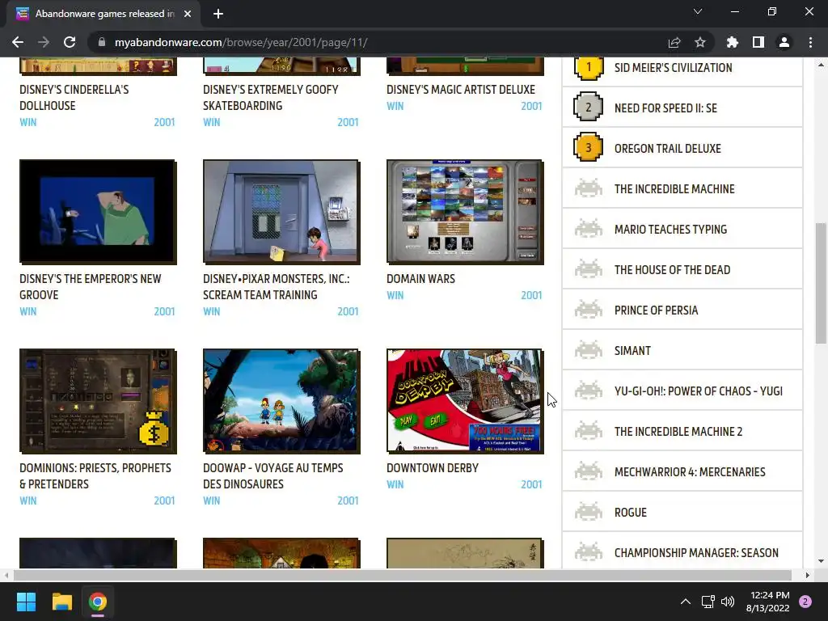Click the Chrome taskbar icon
Viewport: 828px width, 621px height.
pyautogui.click(x=98, y=602)
